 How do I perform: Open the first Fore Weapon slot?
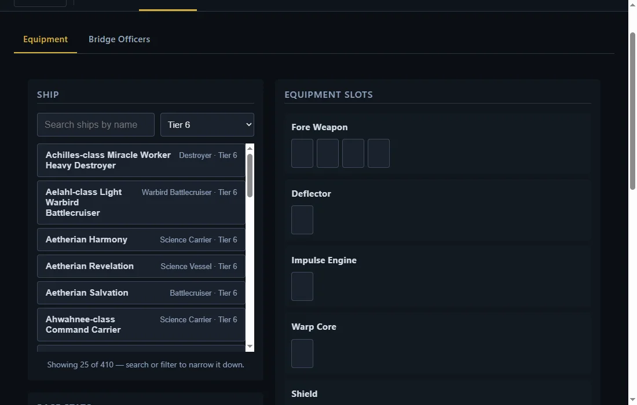(302, 153)
